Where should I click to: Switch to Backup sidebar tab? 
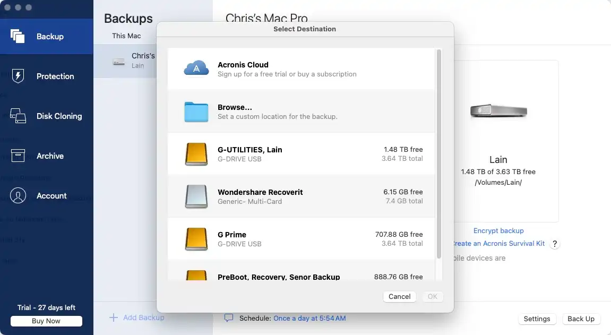[46, 36]
